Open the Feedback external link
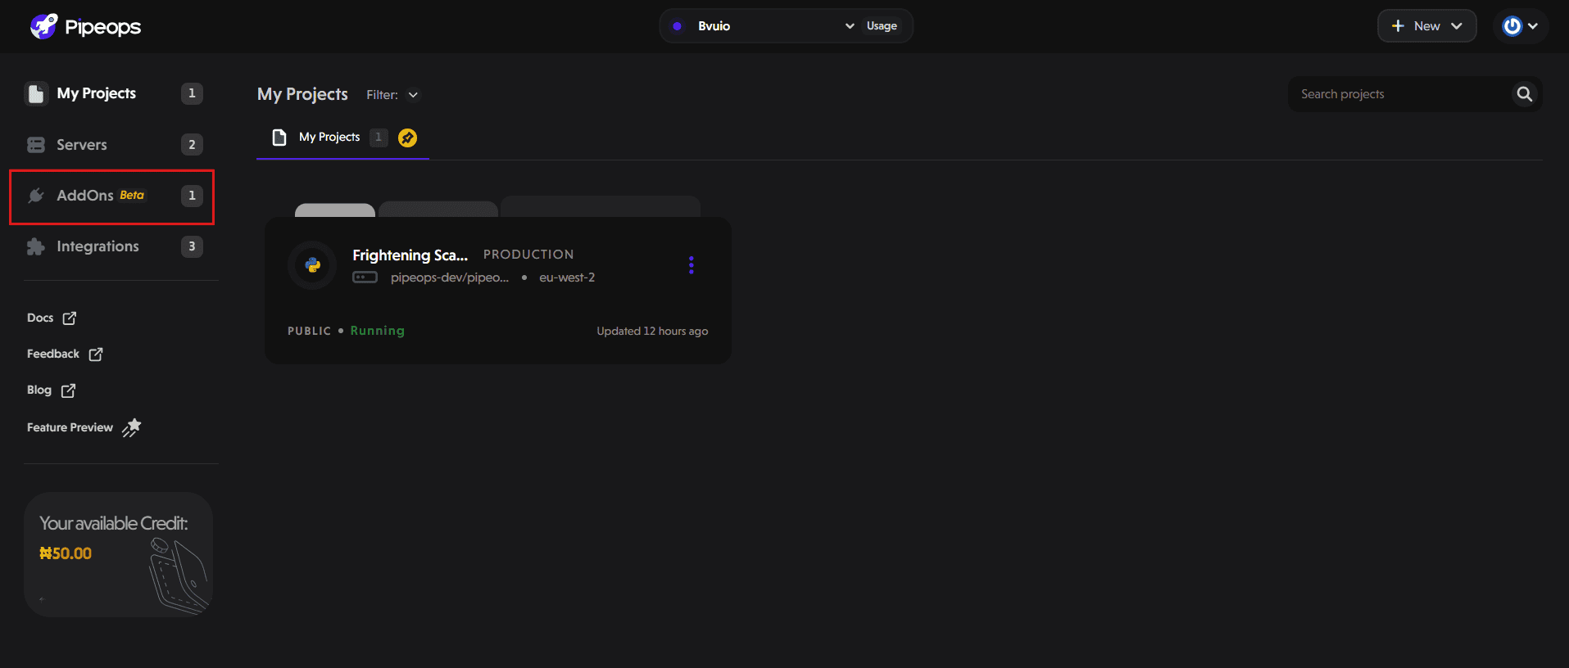The width and height of the screenshot is (1569, 668). [65, 354]
